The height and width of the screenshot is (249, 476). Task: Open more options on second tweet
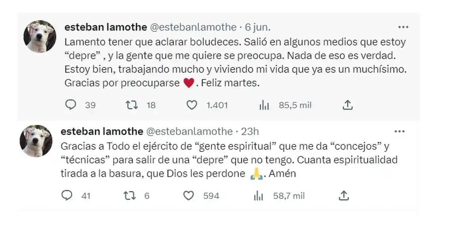tap(399, 131)
